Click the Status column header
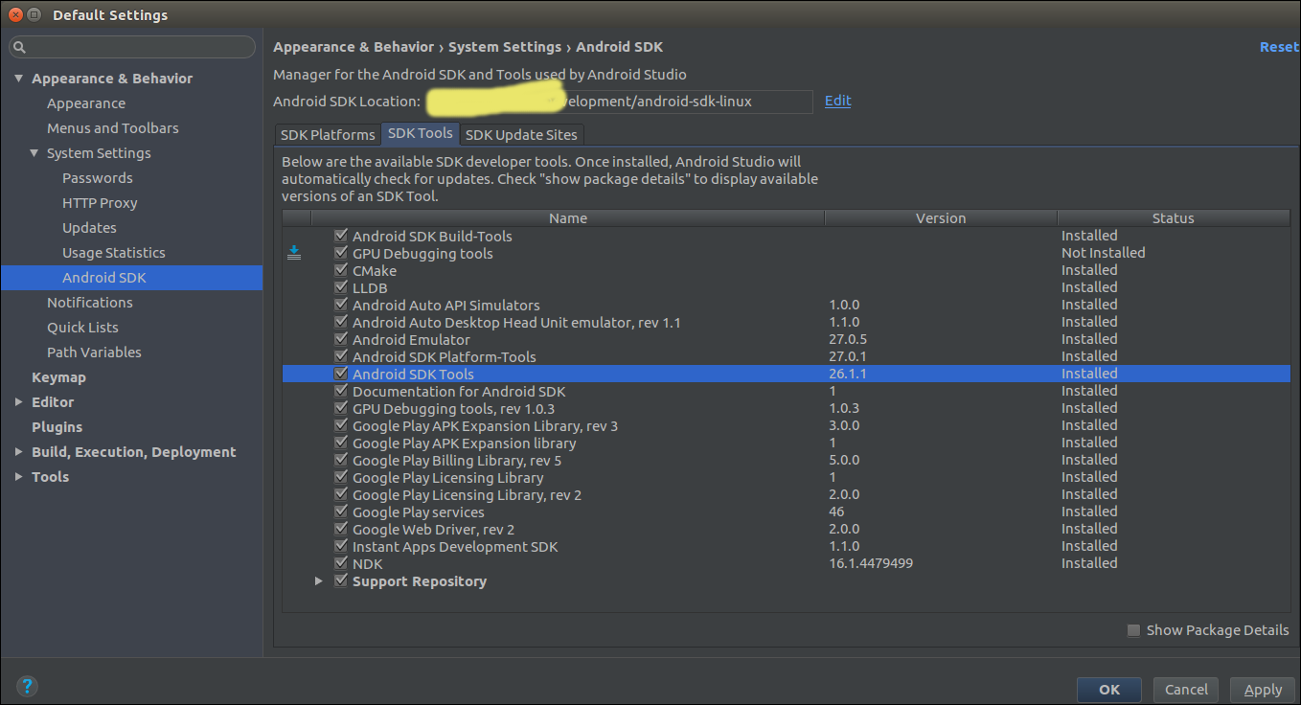 pos(1174,218)
